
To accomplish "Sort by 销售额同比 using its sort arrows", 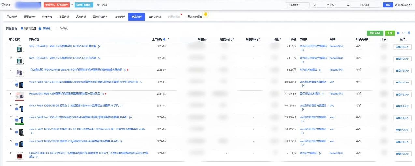I will click(233, 39).
